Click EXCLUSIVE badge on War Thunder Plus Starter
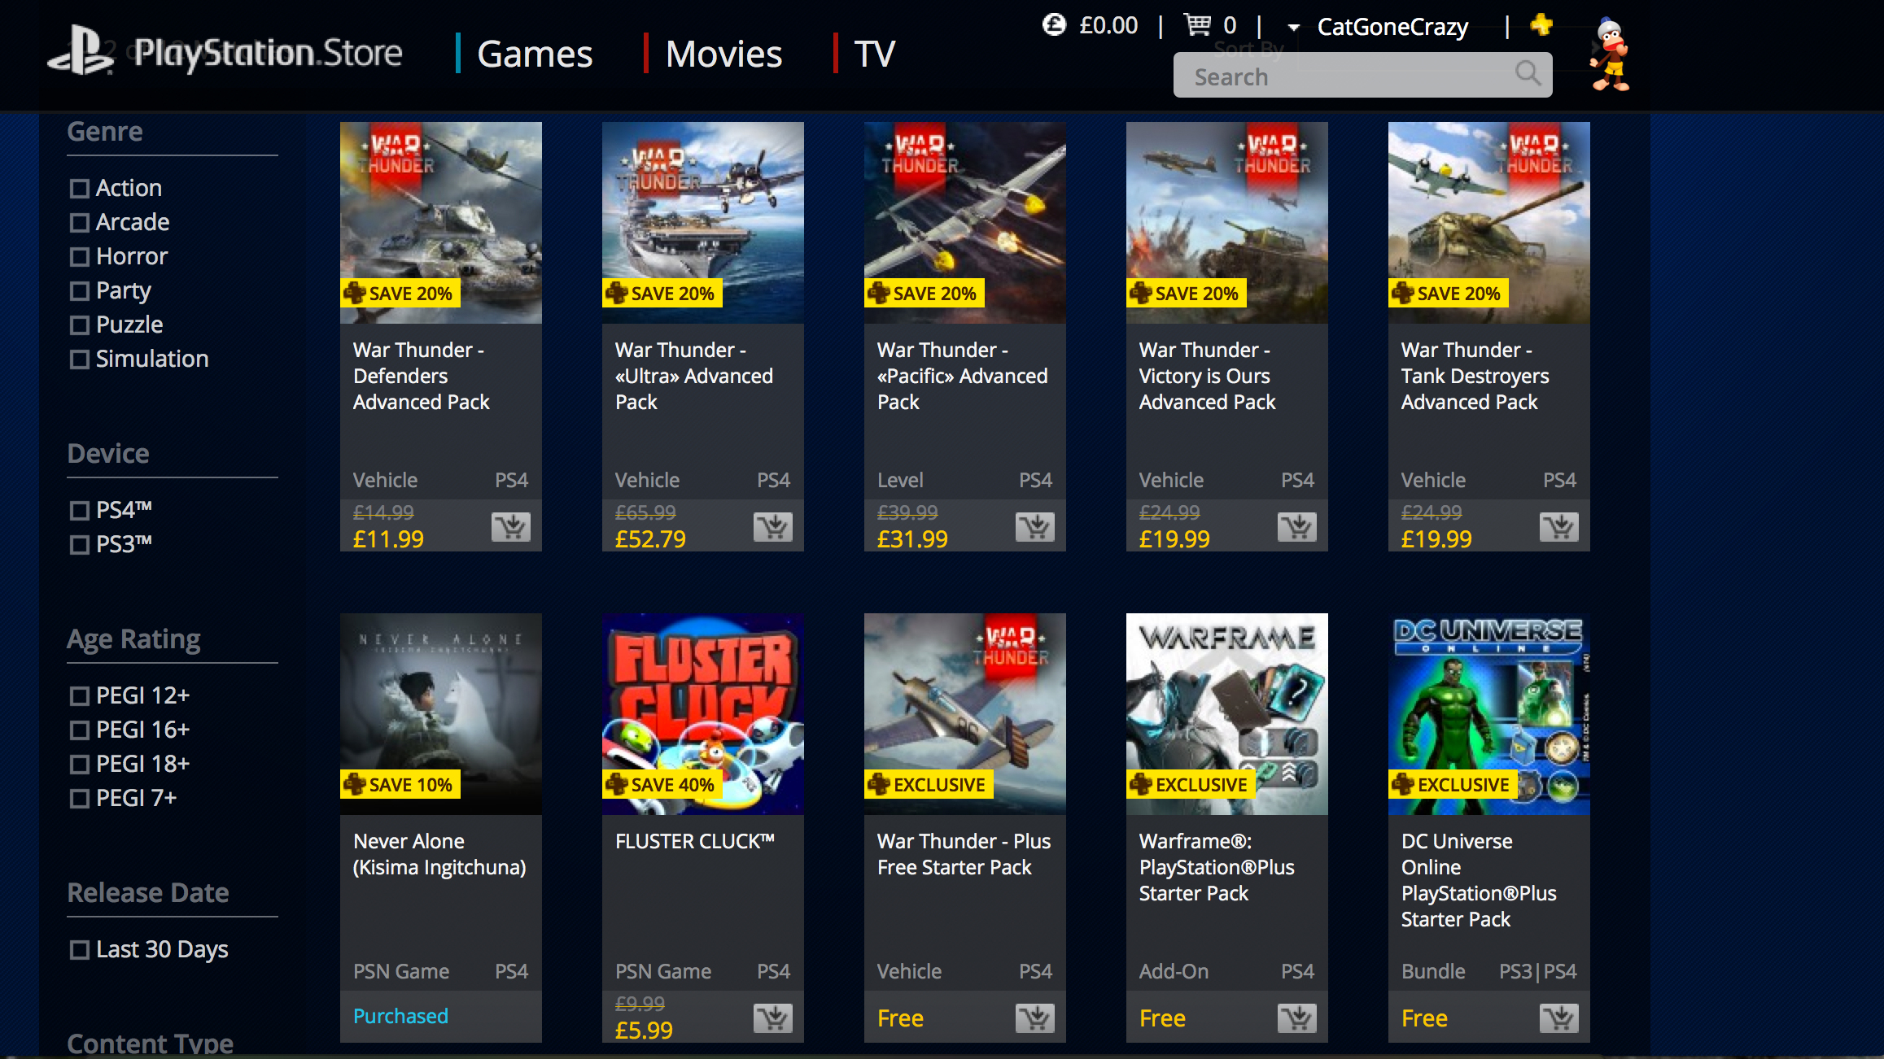The image size is (1884, 1059). tap(929, 785)
